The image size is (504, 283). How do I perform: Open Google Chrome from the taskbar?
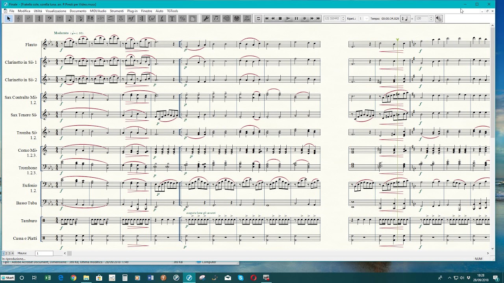coord(73,278)
